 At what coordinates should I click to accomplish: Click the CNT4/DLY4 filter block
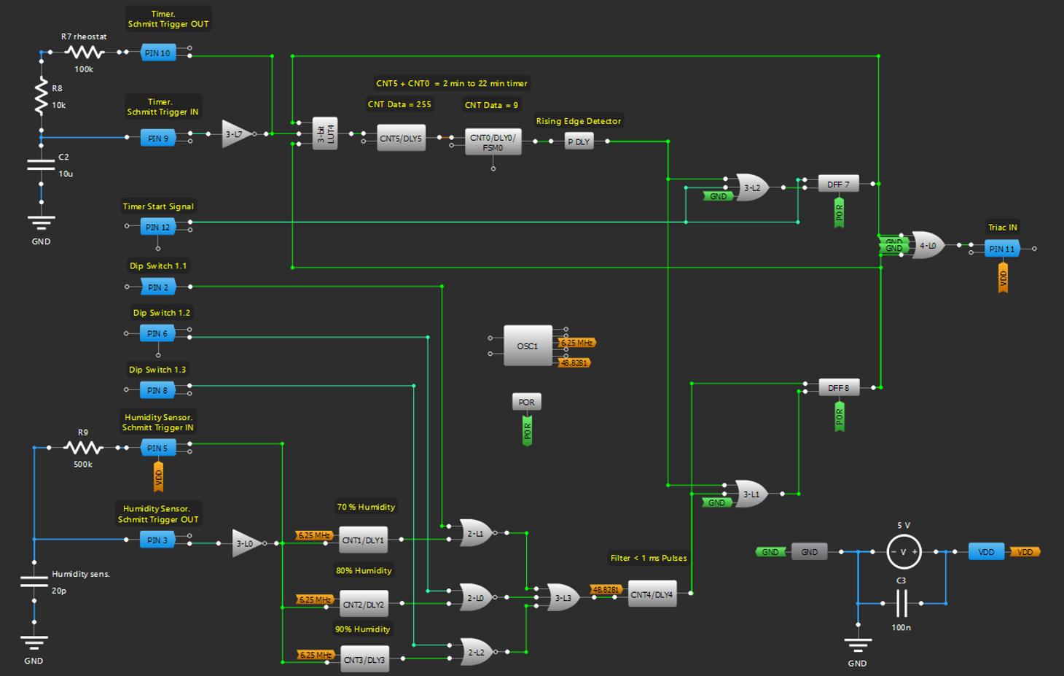coord(652,594)
